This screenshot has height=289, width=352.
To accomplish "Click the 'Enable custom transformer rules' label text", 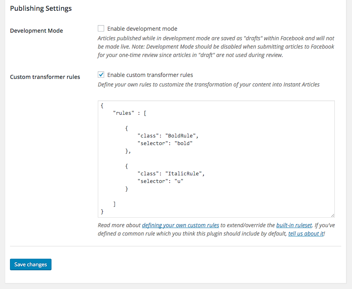I will point(150,75).
